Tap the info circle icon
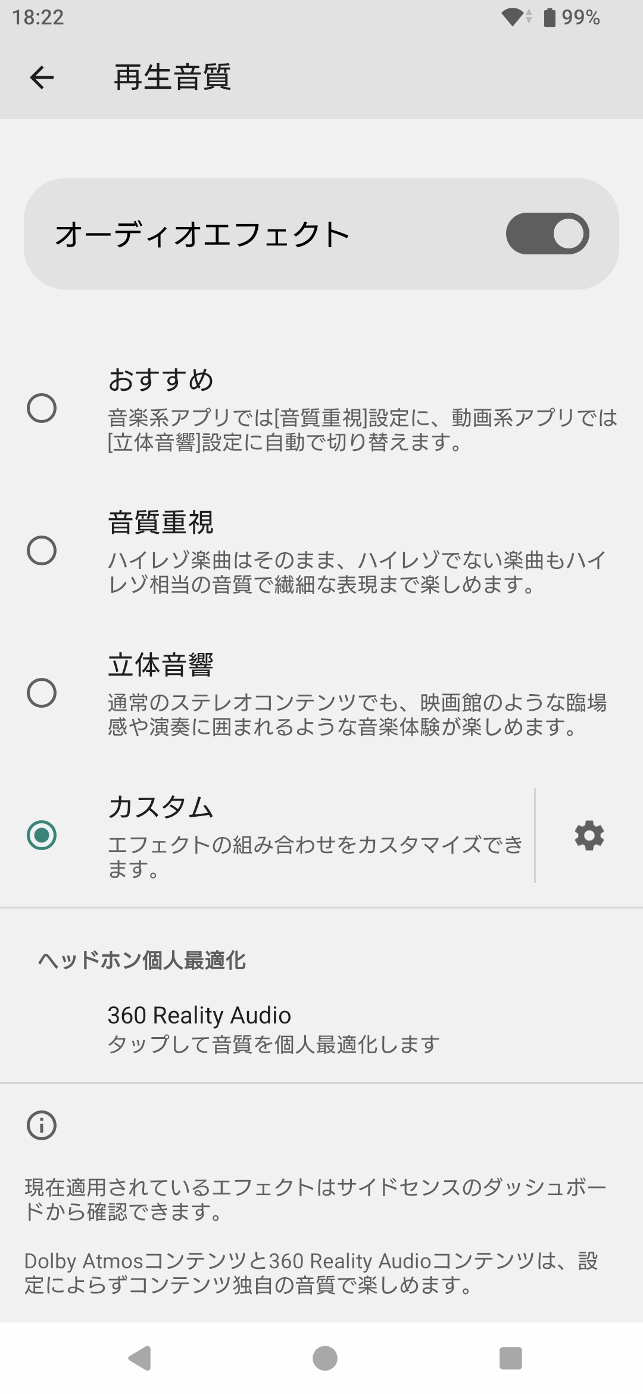 coord(42,1125)
